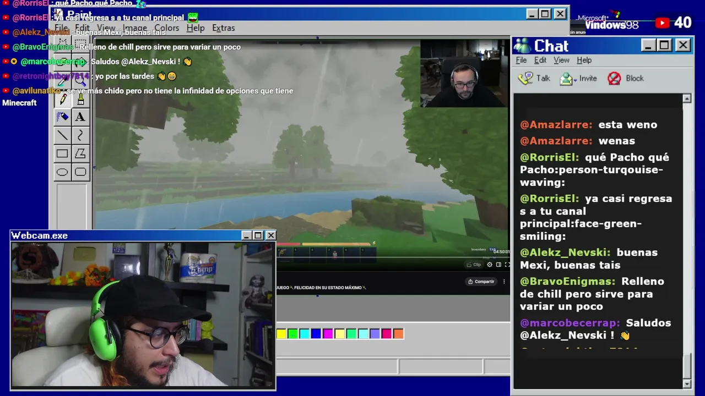Pick the straight Line tool
This screenshot has width=705, height=396.
point(62,135)
